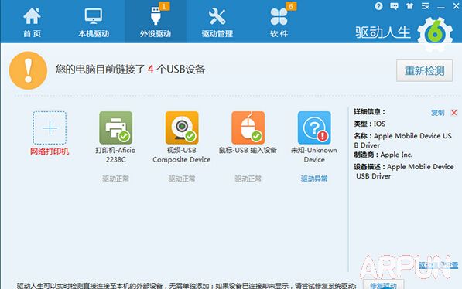Select the mouse USB input device icon
This screenshot has width=462, height=289.
pyautogui.click(x=248, y=127)
